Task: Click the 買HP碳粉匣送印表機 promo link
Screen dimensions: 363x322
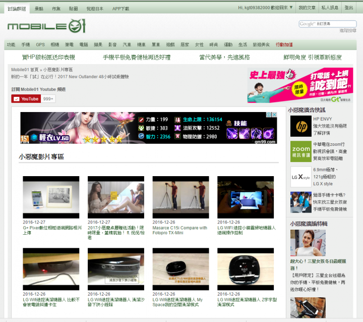Action: coord(48,57)
